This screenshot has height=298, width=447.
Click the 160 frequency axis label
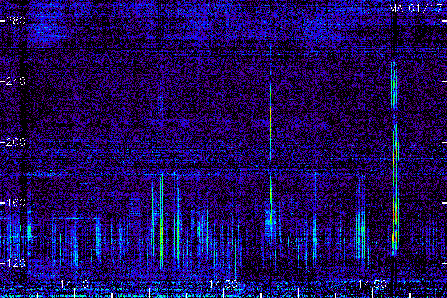tap(16, 203)
